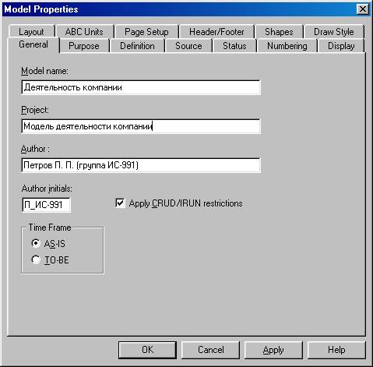
Task: Close the Model Properties dialog
Action: pos(362,9)
